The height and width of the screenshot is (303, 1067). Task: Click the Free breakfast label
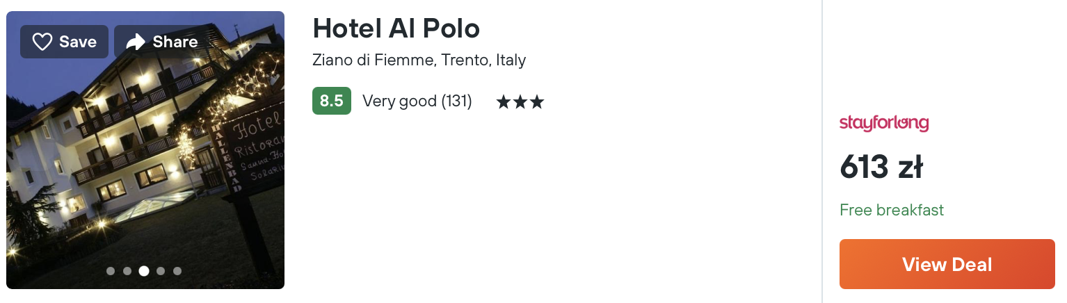(x=892, y=210)
